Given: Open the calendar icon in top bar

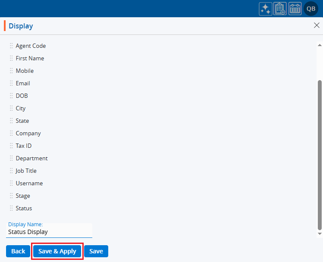Looking at the screenshot, I should (x=295, y=9).
